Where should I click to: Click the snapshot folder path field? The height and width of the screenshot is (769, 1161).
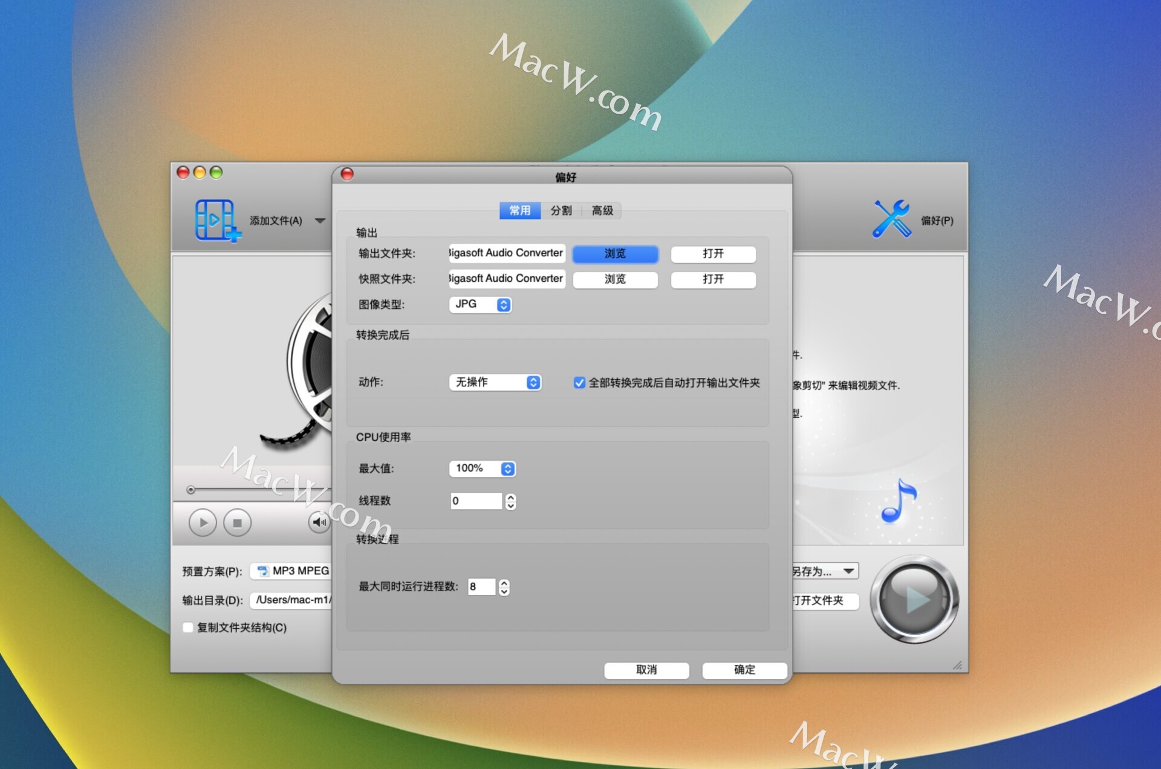point(507,278)
